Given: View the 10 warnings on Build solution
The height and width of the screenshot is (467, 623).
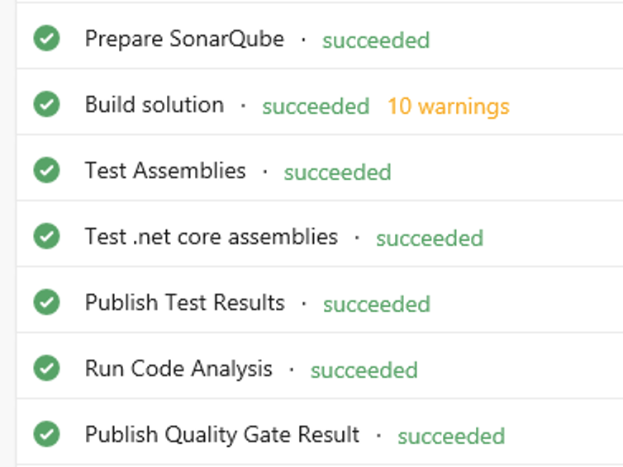Looking at the screenshot, I should click(448, 106).
